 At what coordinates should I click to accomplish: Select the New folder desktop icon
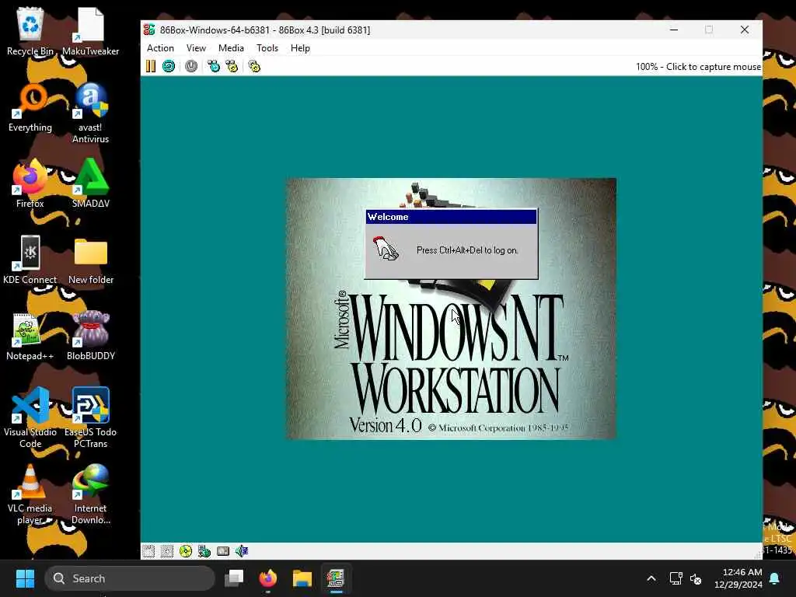[x=90, y=260]
